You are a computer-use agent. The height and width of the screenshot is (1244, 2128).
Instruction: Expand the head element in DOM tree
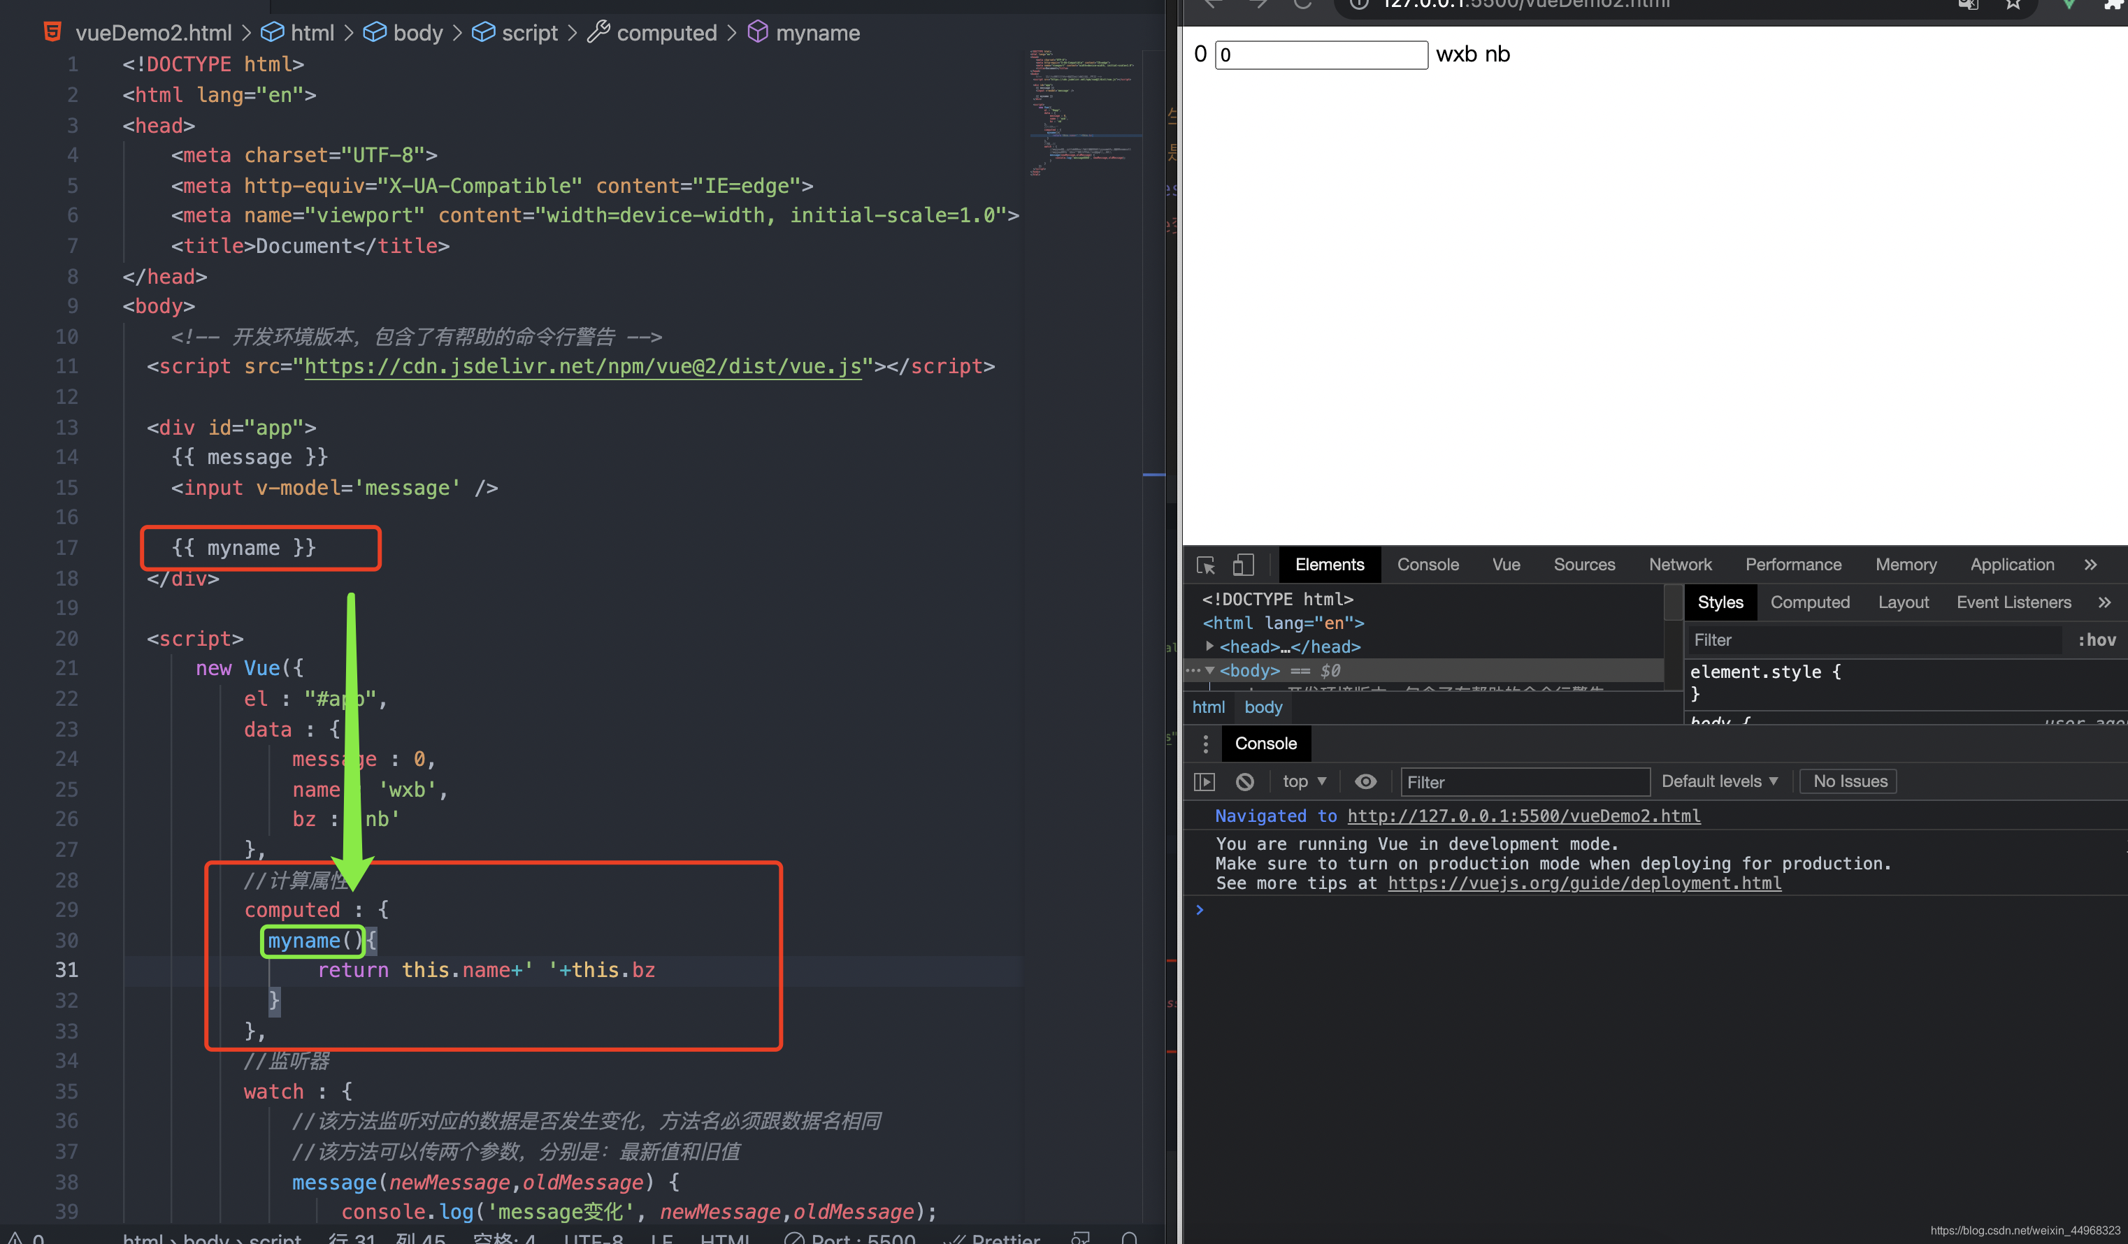pyautogui.click(x=1214, y=647)
